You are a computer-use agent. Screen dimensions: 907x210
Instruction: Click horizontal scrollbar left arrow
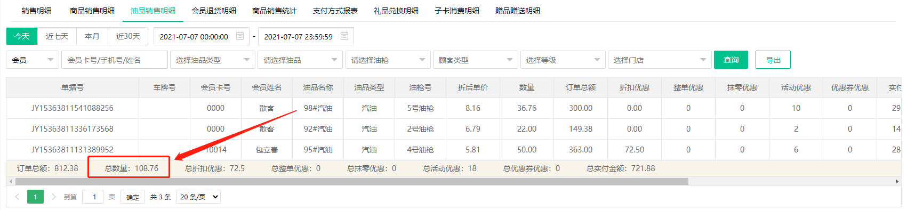point(11,182)
